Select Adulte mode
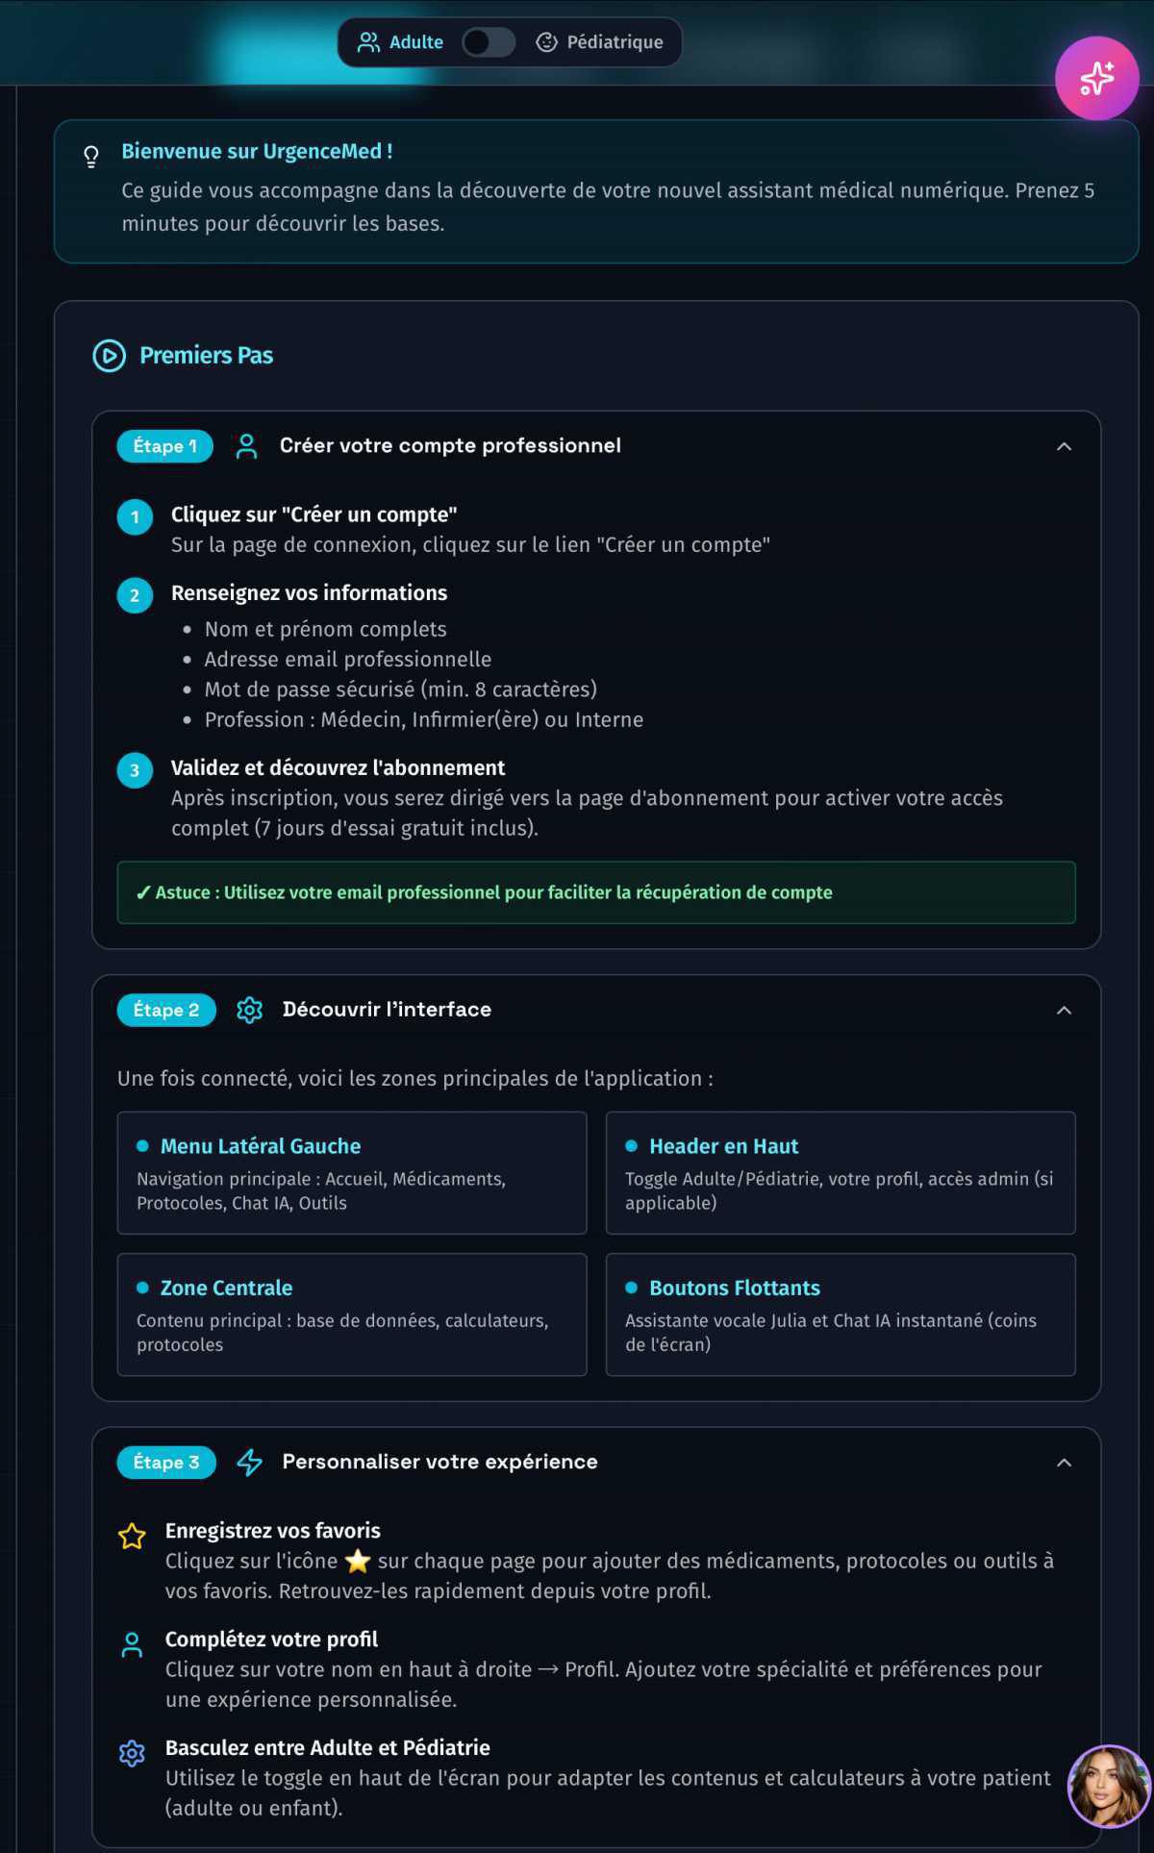The height and width of the screenshot is (1853, 1154). coord(415,42)
